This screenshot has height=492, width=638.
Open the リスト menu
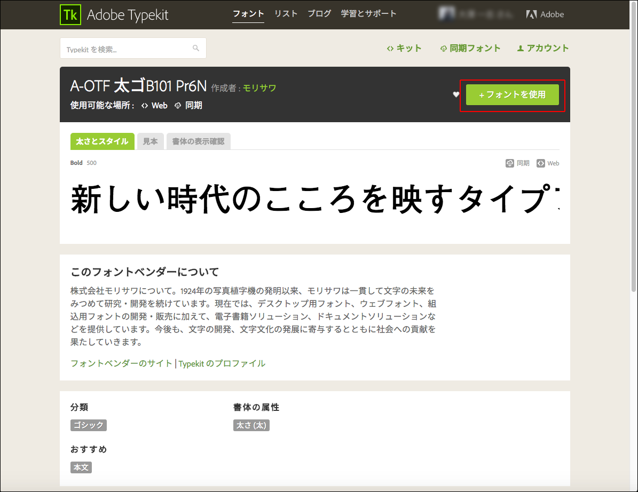[x=286, y=14]
